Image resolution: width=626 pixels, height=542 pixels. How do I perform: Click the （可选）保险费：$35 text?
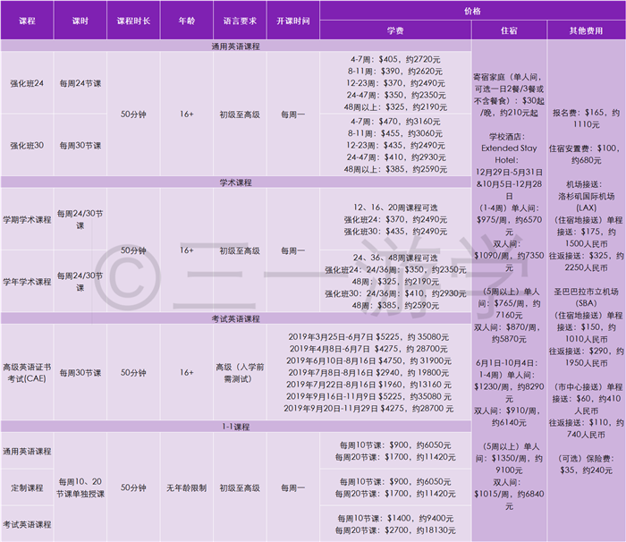(586, 464)
